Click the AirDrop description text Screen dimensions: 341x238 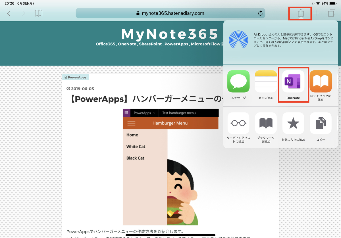[x=294, y=40]
